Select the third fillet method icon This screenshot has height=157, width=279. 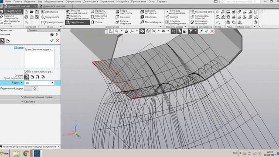coord(37,77)
